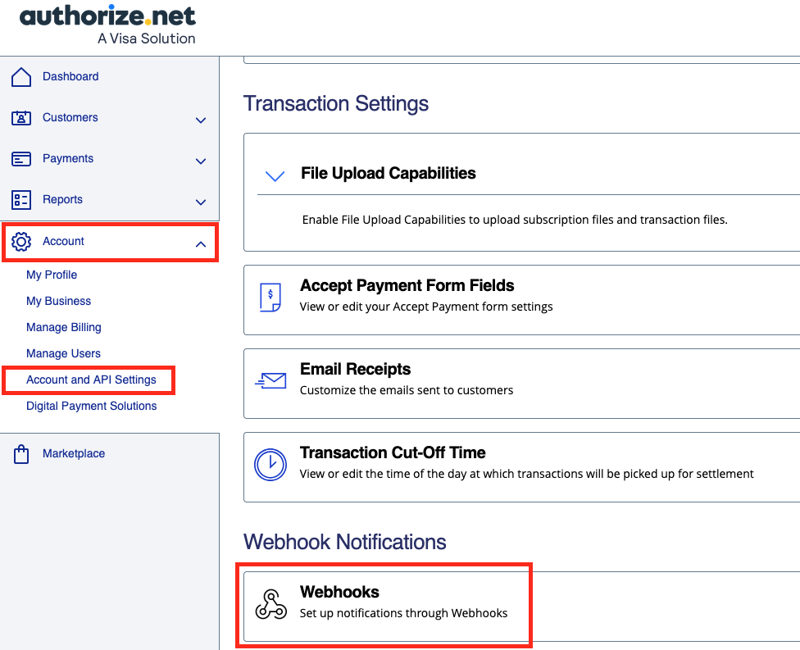Image resolution: width=800 pixels, height=650 pixels.
Task: Click the 'Enable File Upload Capabilities' description text
Action: [x=515, y=220]
